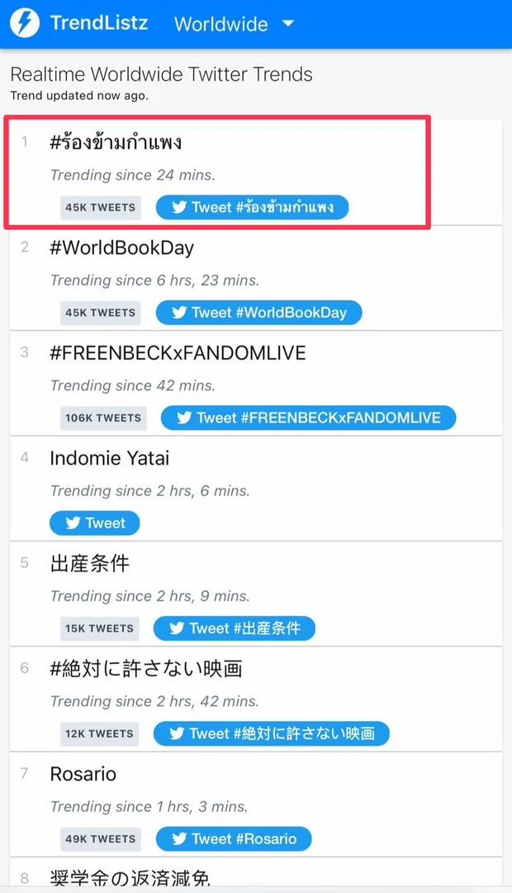
Task: Open the Rosario trend title
Action: [x=83, y=774]
